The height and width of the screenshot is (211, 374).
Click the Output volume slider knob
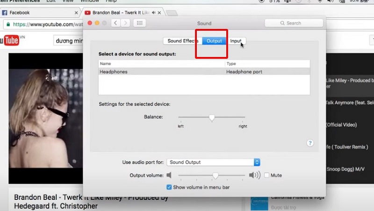[x=216, y=176]
